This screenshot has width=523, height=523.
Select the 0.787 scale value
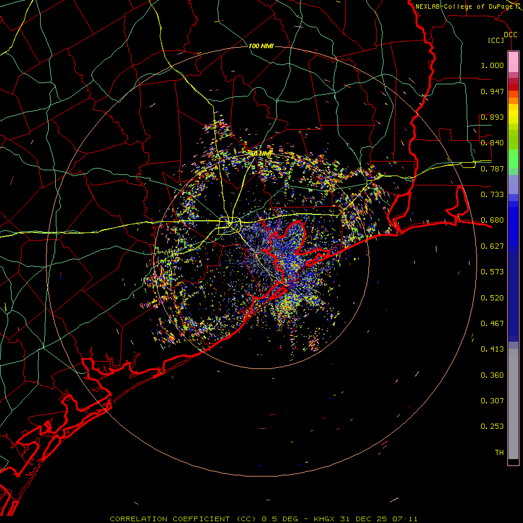pyautogui.click(x=492, y=169)
